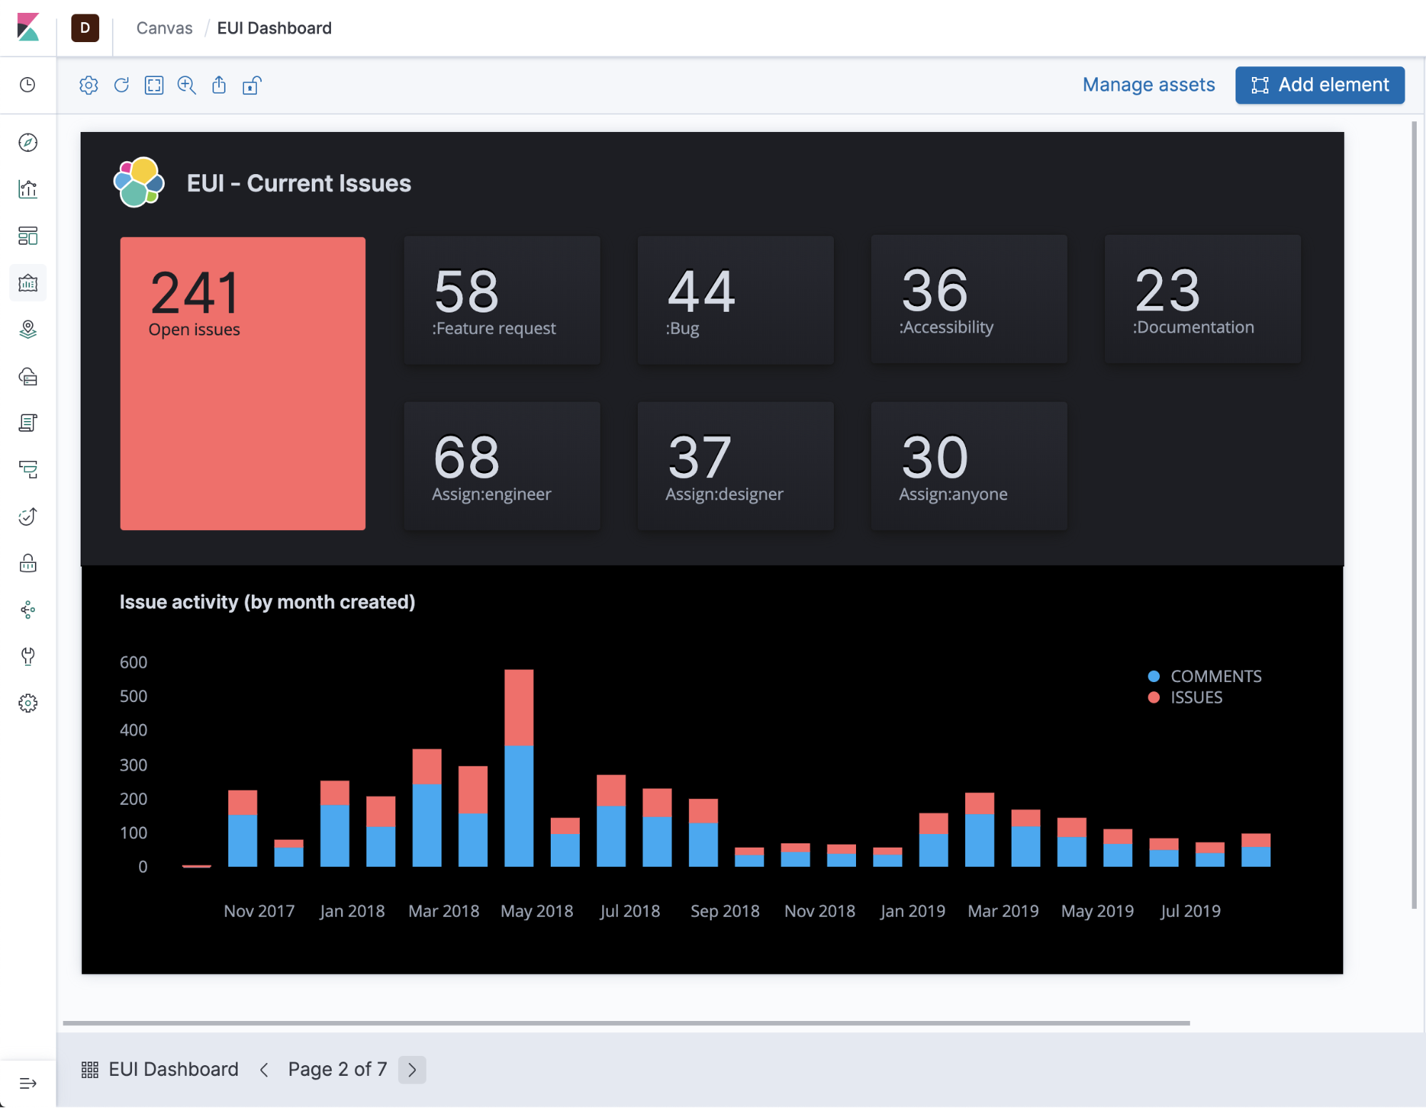Select the 30 Assign:anyone metric
Screen dimensions: 1426x1108
click(x=969, y=466)
